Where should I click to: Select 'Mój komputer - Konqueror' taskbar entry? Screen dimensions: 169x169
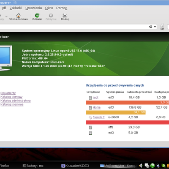tap(118, 166)
